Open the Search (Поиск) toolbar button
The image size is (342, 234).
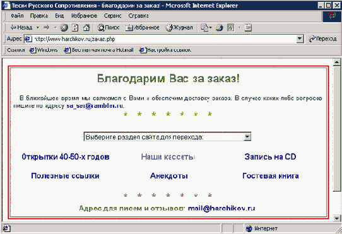pyautogui.click(x=109, y=28)
